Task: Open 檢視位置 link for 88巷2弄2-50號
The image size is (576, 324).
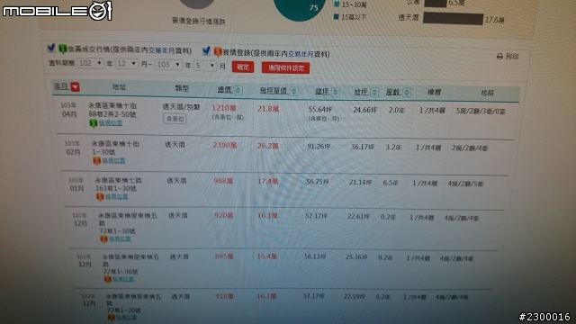Action: click(111, 123)
